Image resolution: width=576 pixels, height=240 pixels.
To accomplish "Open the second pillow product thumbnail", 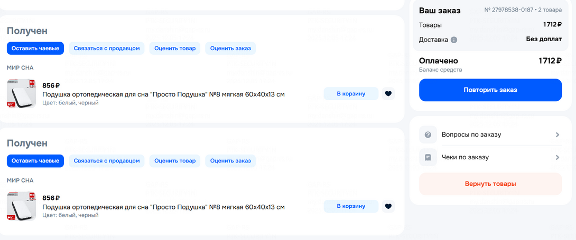I will pyautogui.click(x=21, y=206).
